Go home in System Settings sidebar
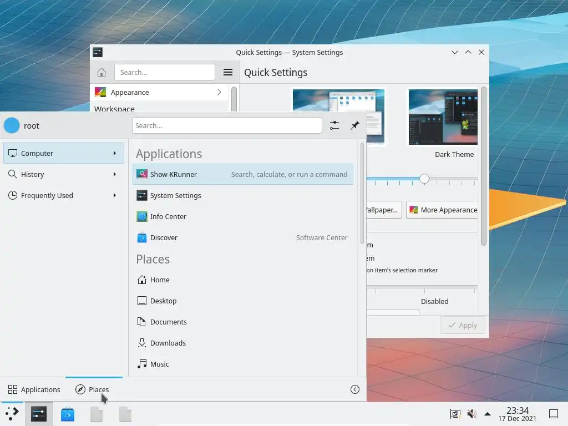The image size is (568, 426). pos(102,72)
